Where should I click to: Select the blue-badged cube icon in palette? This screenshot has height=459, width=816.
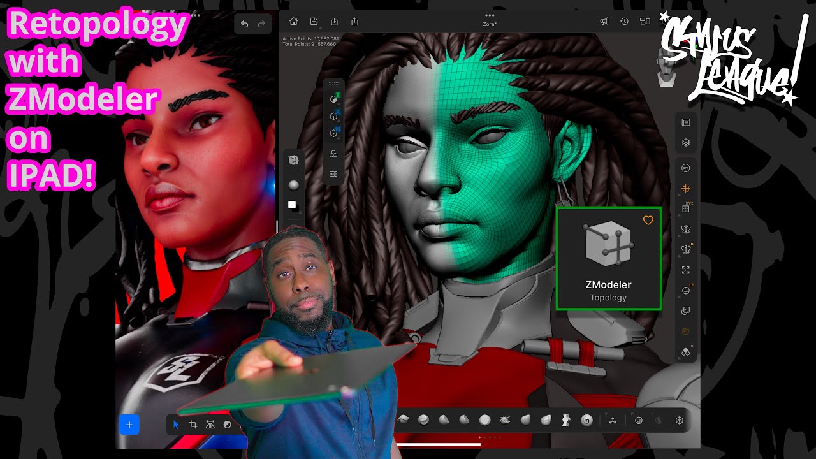click(x=334, y=117)
